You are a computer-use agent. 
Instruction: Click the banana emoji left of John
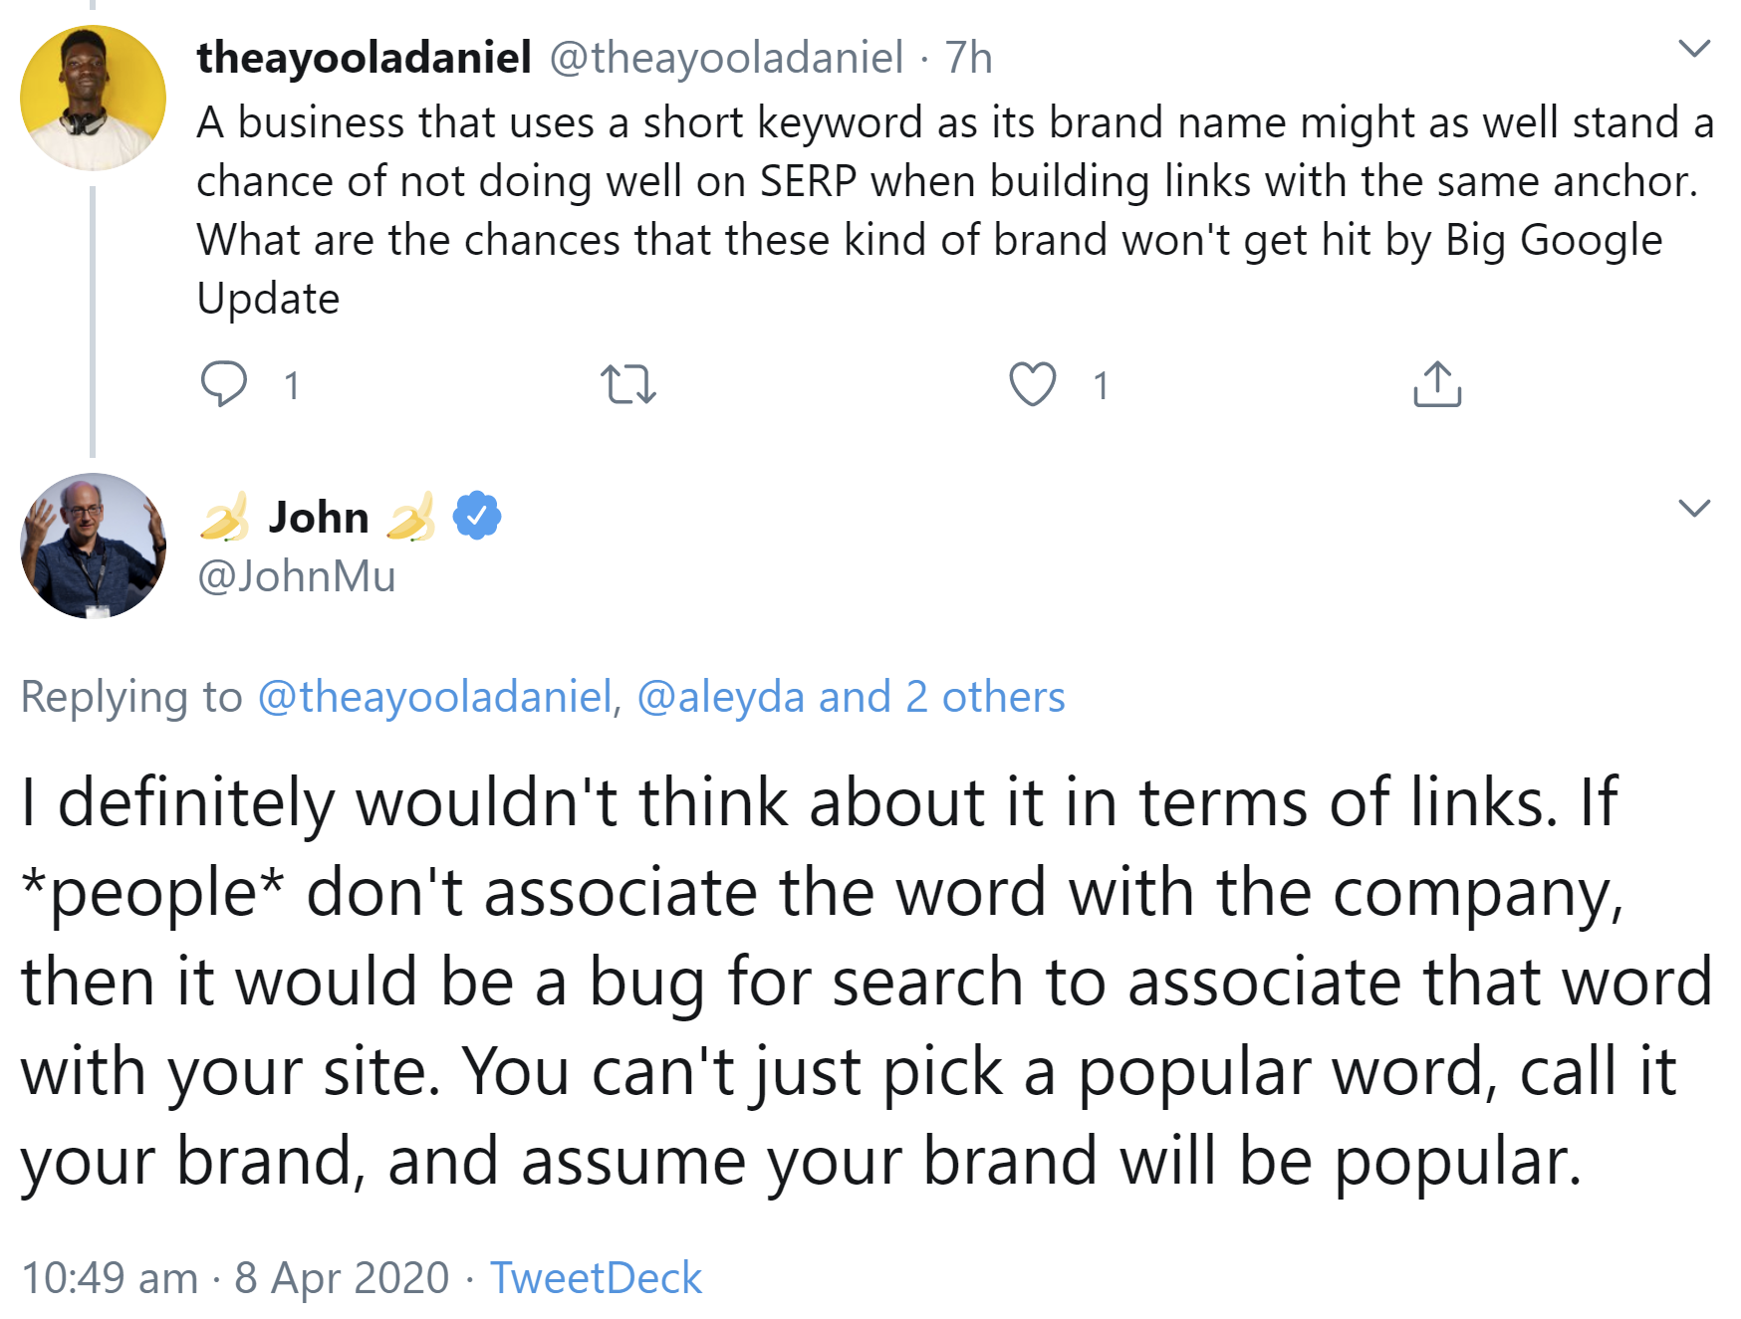pos(225,518)
